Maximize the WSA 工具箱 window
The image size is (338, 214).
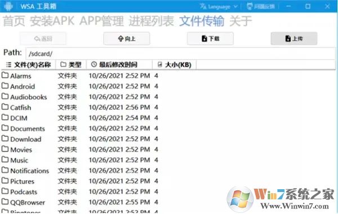(308, 6)
